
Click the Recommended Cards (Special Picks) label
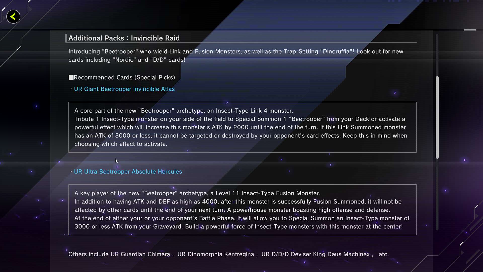coord(124,78)
